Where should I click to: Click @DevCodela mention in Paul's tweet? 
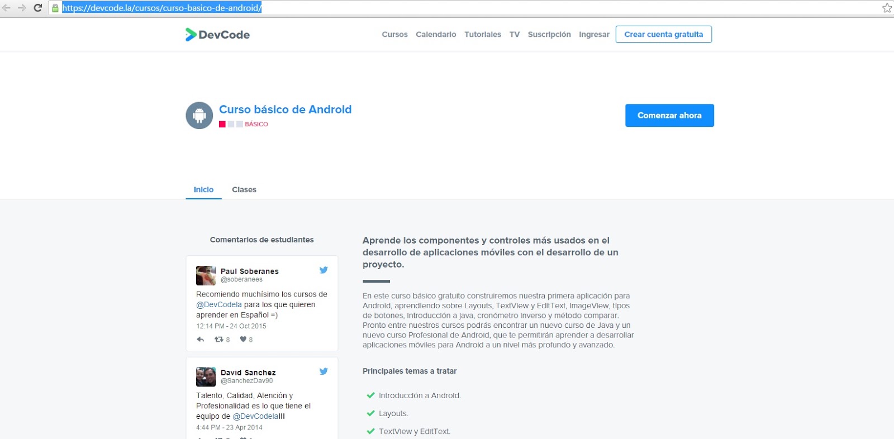pos(219,305)
